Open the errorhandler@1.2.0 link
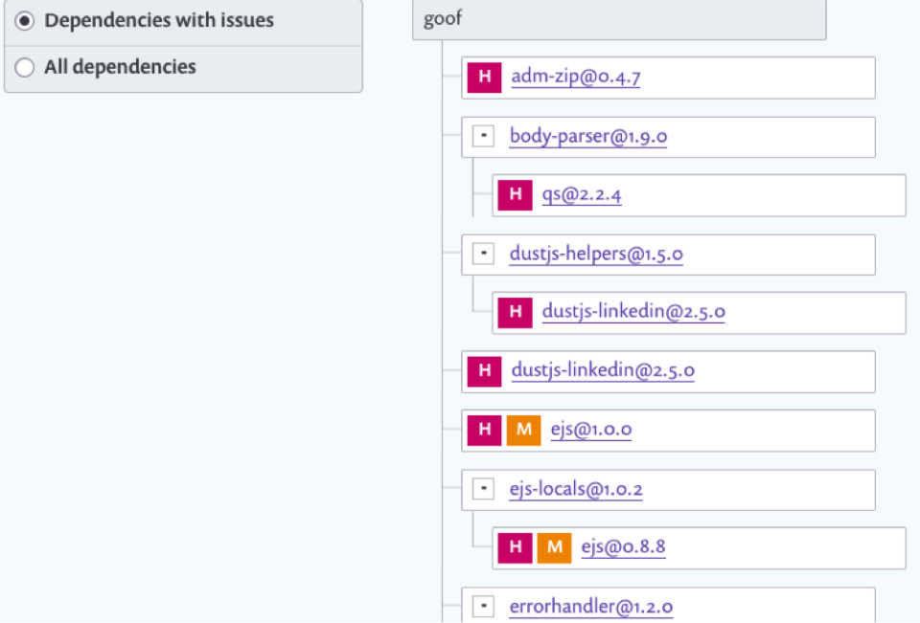 pos(591,607)
